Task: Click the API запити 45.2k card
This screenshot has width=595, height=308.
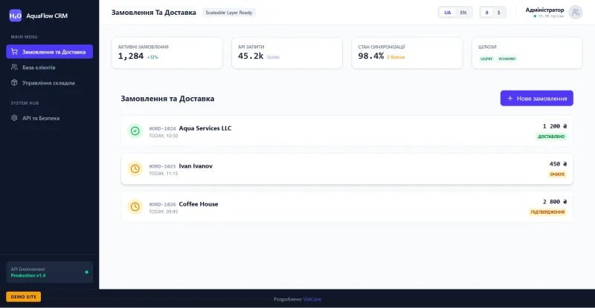Action: (287, 53)
